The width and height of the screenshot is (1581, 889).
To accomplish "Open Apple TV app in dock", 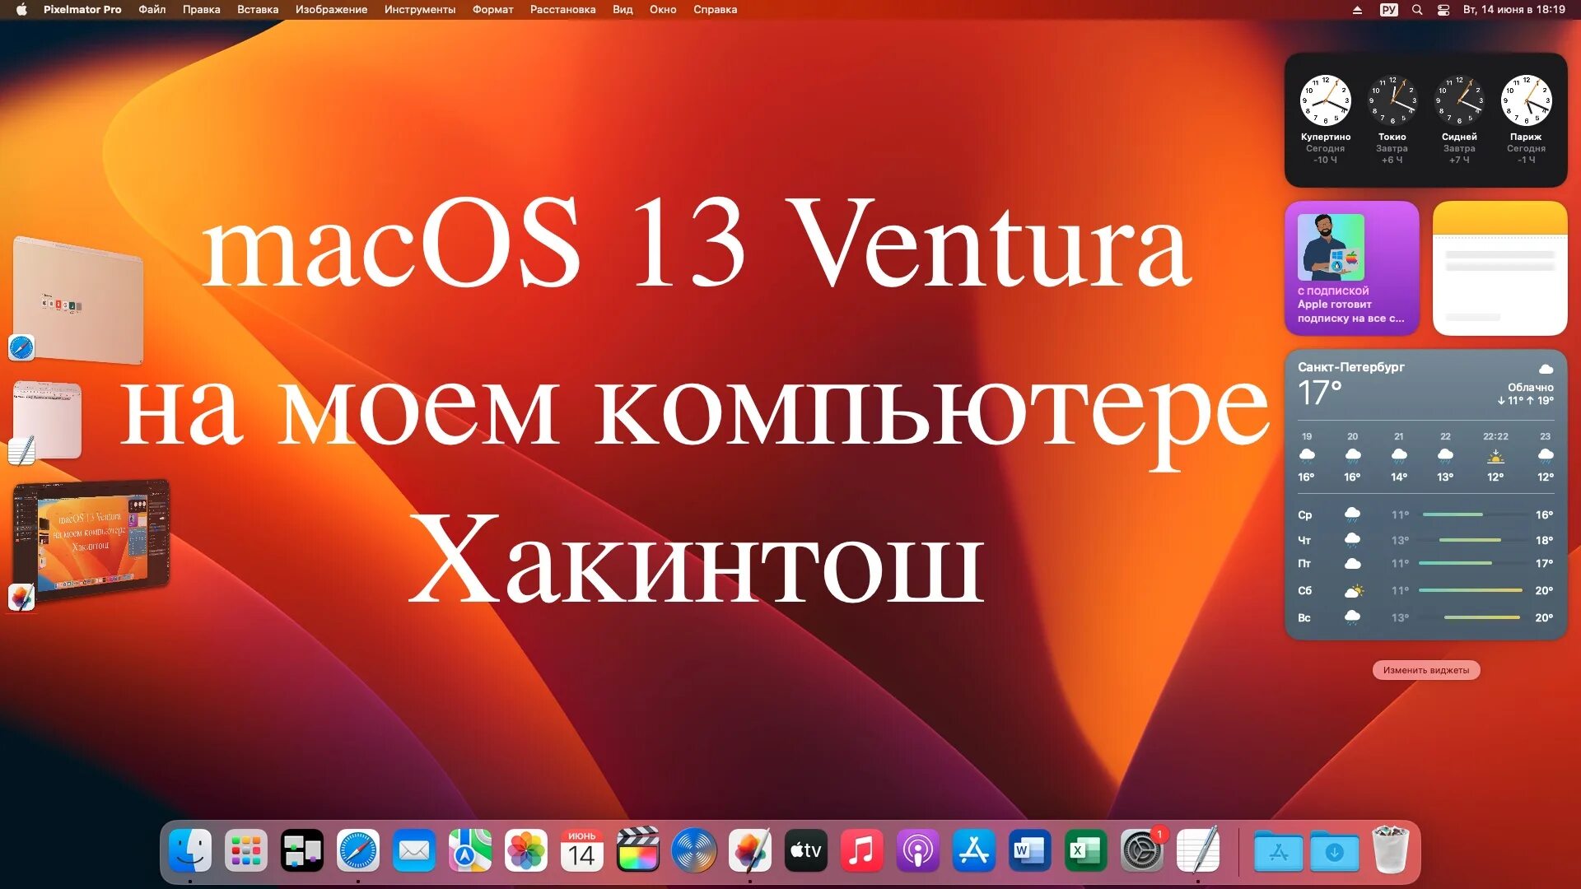I will tap(806, 850).
